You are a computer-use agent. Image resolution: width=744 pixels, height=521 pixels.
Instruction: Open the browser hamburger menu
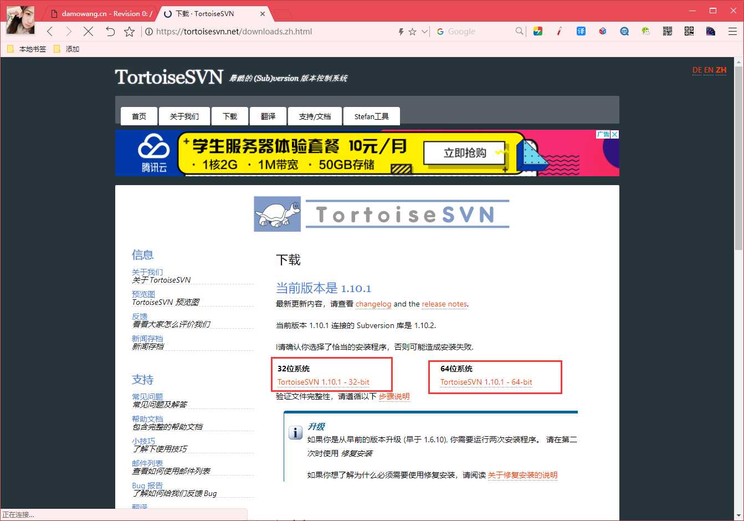732,32
